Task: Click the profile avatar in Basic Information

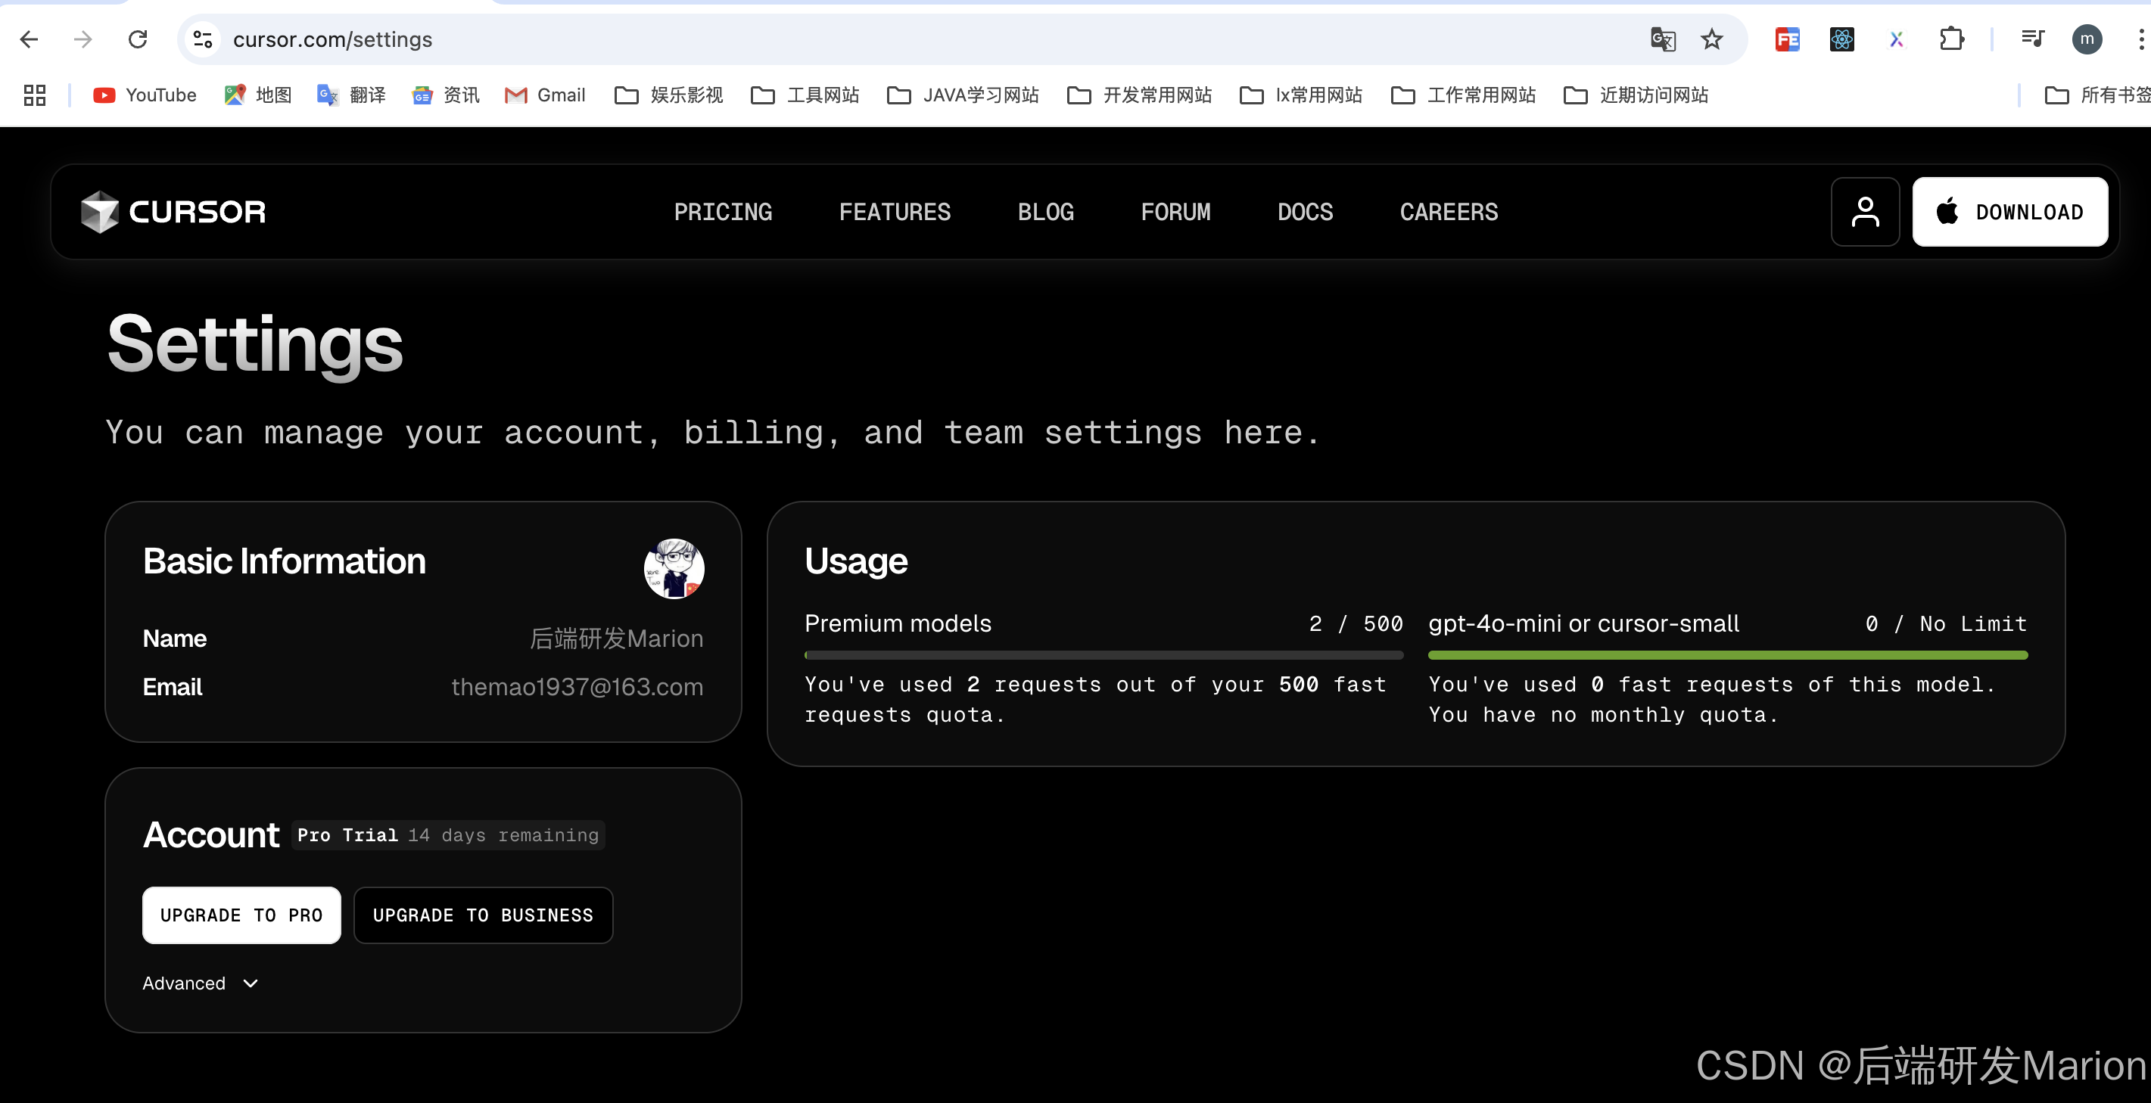Action: tap(674, 568)
